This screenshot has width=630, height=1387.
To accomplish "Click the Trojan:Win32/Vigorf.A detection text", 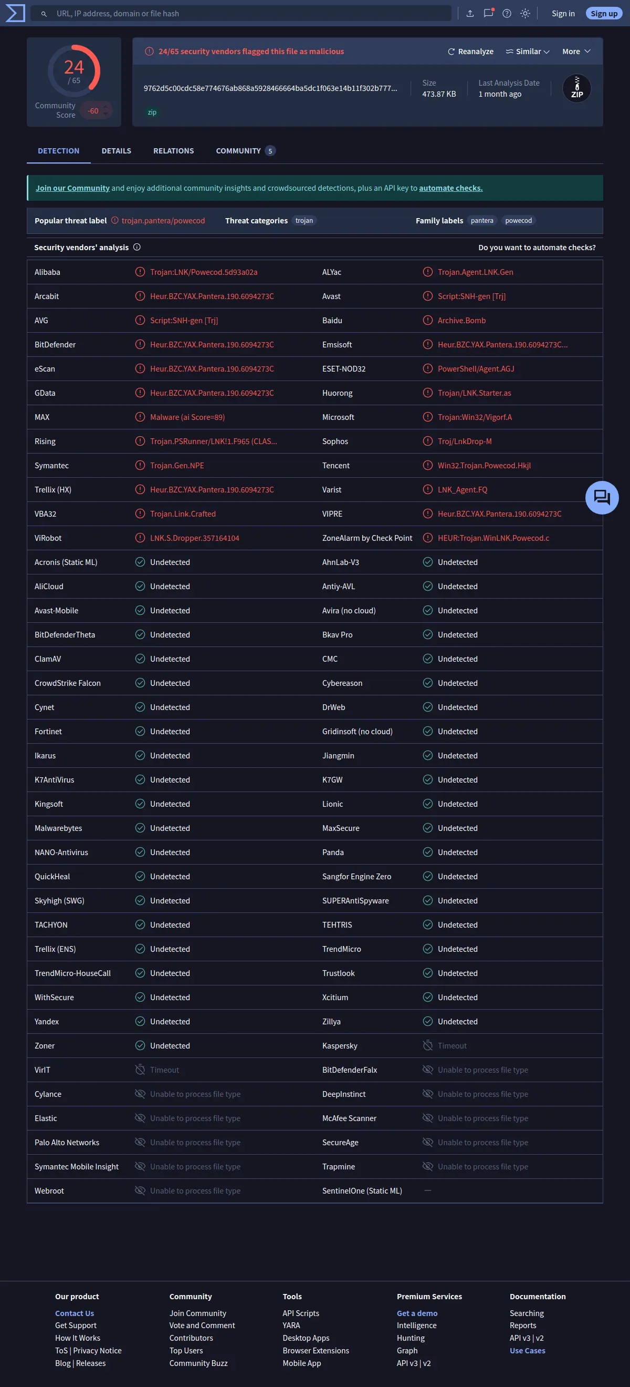I will click(475, 417).
